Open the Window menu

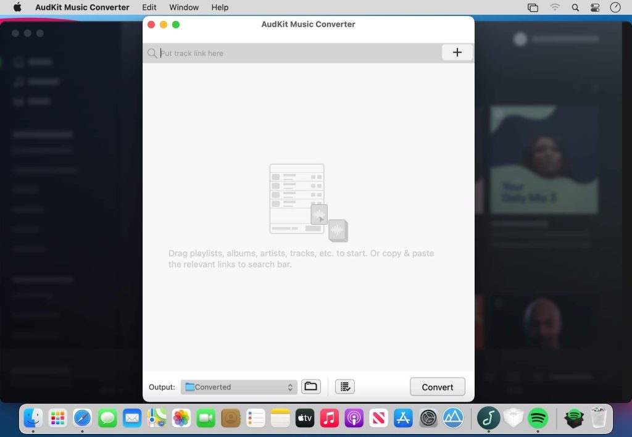pos(183,7)
